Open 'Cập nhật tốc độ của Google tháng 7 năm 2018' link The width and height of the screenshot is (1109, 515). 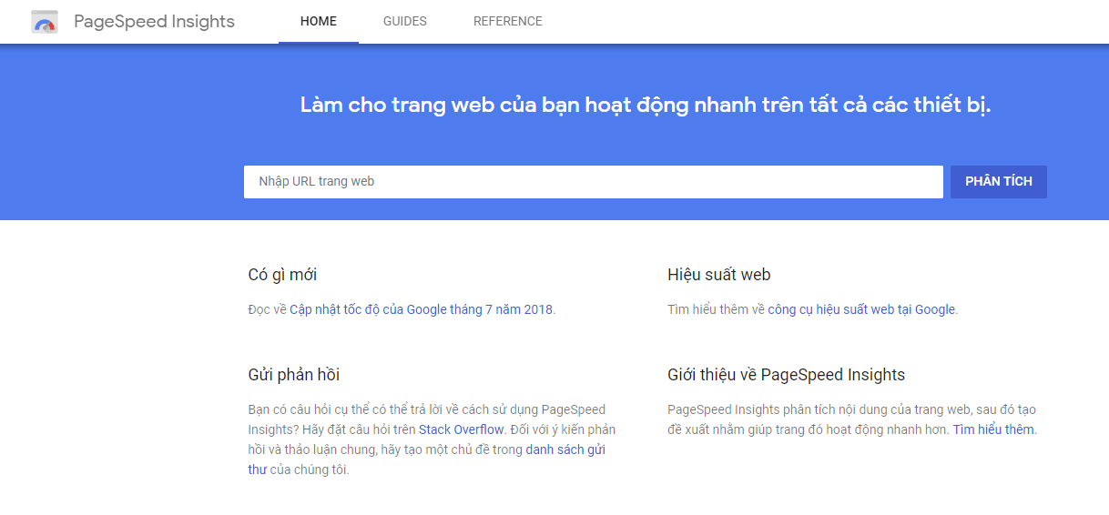pos(421,309)
